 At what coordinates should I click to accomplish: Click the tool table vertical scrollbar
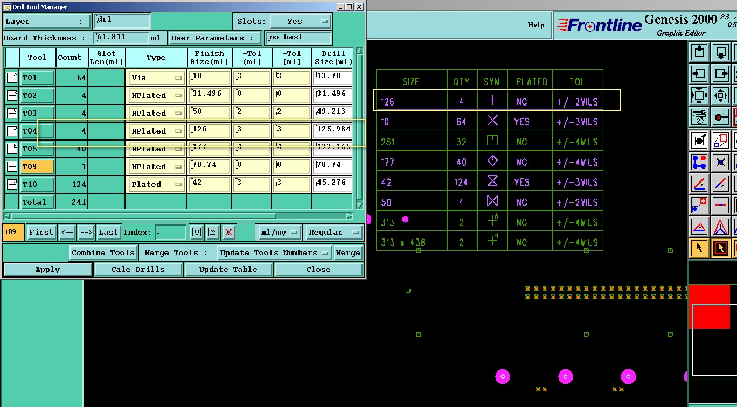pyautogui.click(x=360, y=129)
